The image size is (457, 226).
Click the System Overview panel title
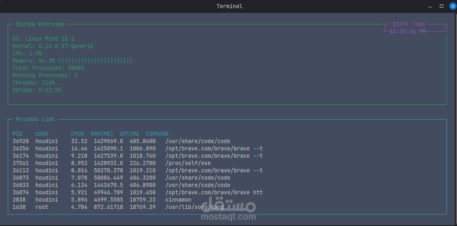point(40,24)
